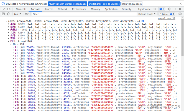Switch to the Performance tab
Image resolution: width=184 pixels, height=111 pixels.
click(79, 9)
